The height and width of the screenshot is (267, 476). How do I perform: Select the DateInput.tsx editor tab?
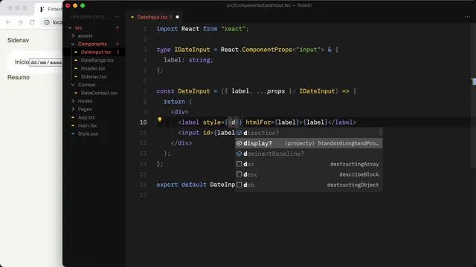pyautogui.click(x=155, y=17)
